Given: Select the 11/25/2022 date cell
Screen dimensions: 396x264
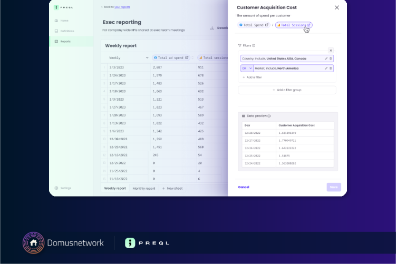Looking at the screenshot, I should point(129,171).
